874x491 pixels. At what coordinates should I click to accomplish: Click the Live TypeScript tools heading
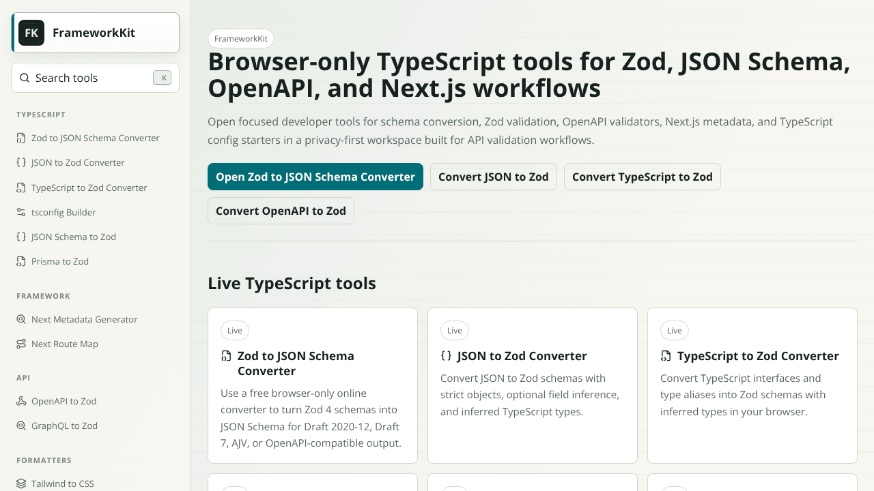[292, 283]
